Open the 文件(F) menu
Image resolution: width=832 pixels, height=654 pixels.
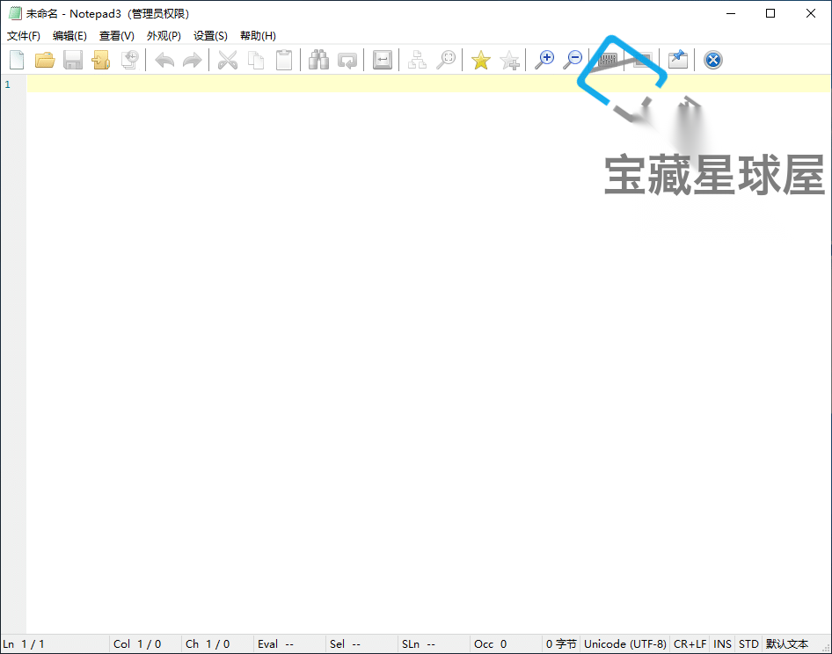click(24, 35)
